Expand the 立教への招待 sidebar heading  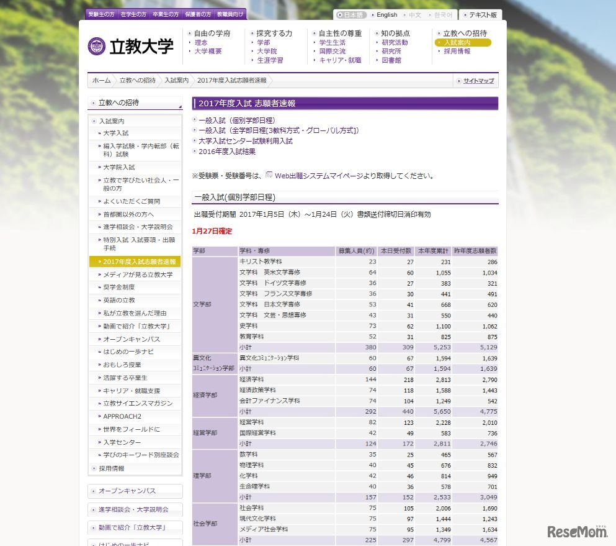click(118, 102)
